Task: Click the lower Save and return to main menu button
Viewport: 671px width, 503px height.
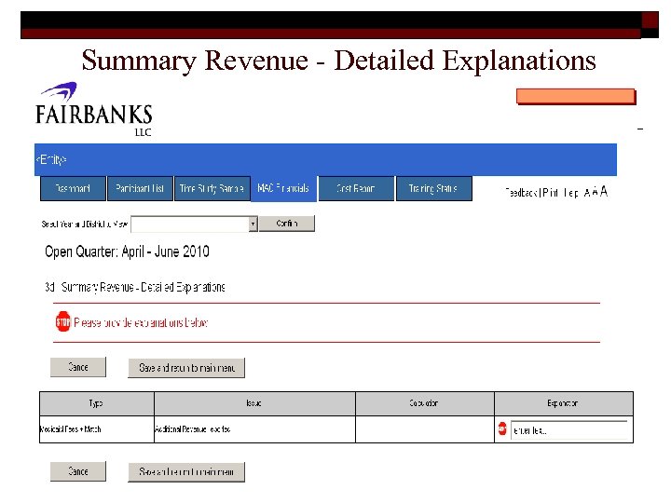Action: coord(186,471)
